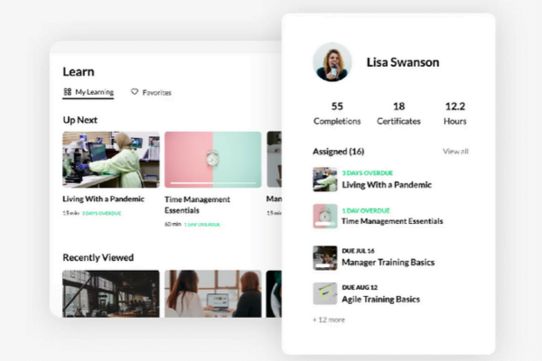Viewport: 542px width, 361px height.
Task: Open the partially hidden third Up Next card
Action: point(274,160)
